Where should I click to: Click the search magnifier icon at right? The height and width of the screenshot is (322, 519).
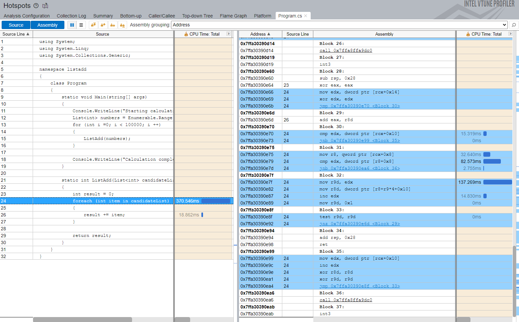point(513,25)
